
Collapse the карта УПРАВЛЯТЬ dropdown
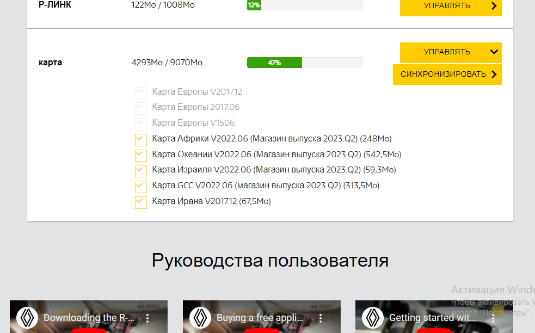[x=451, y=52]
